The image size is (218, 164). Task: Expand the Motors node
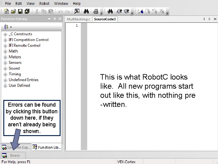tap(5, 57)
